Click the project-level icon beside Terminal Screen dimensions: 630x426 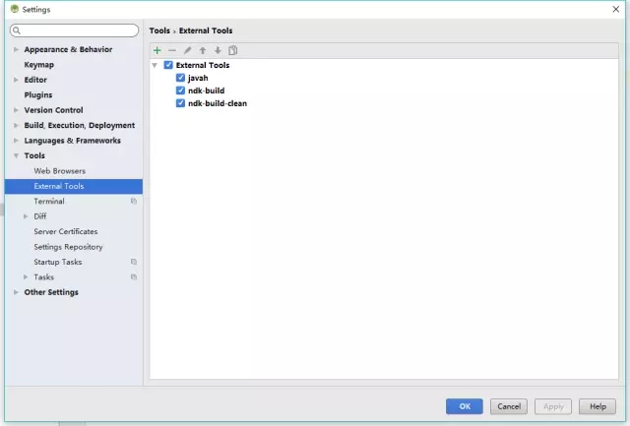pos(134,201)
